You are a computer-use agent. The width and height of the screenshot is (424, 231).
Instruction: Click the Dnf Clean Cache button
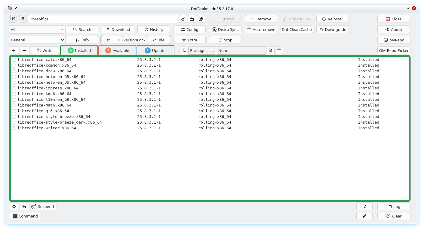[x=296, y=29]
